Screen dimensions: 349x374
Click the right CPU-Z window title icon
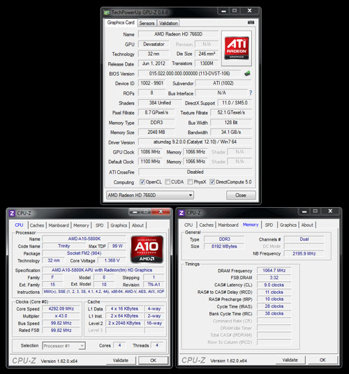[181, 213]
